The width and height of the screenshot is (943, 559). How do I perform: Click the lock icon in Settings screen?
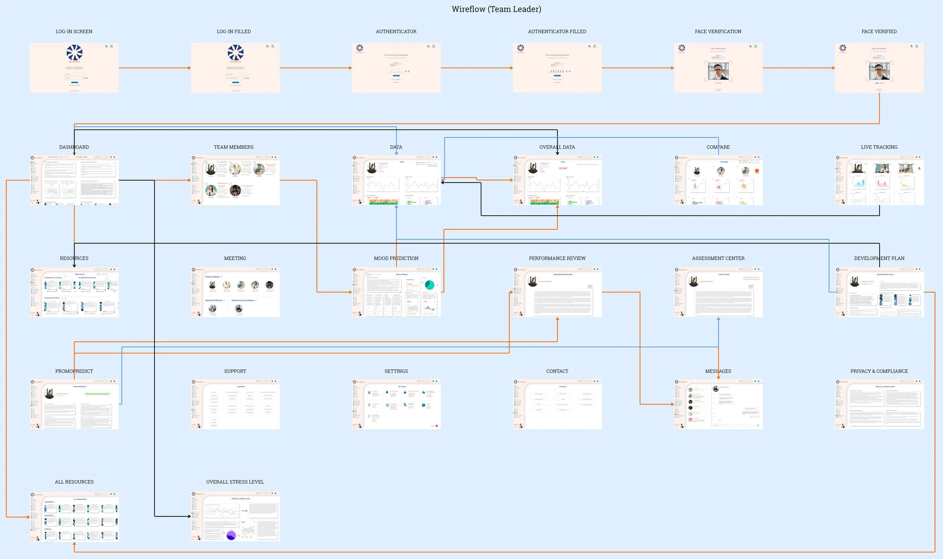[x=405, y=392]
